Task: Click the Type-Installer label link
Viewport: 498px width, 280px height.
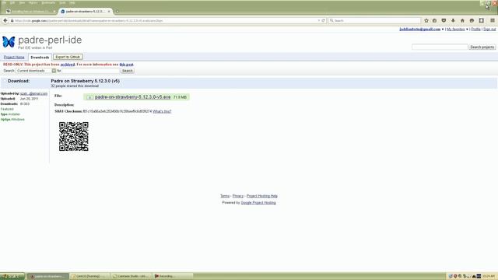Action: click(x=10, y=114)
